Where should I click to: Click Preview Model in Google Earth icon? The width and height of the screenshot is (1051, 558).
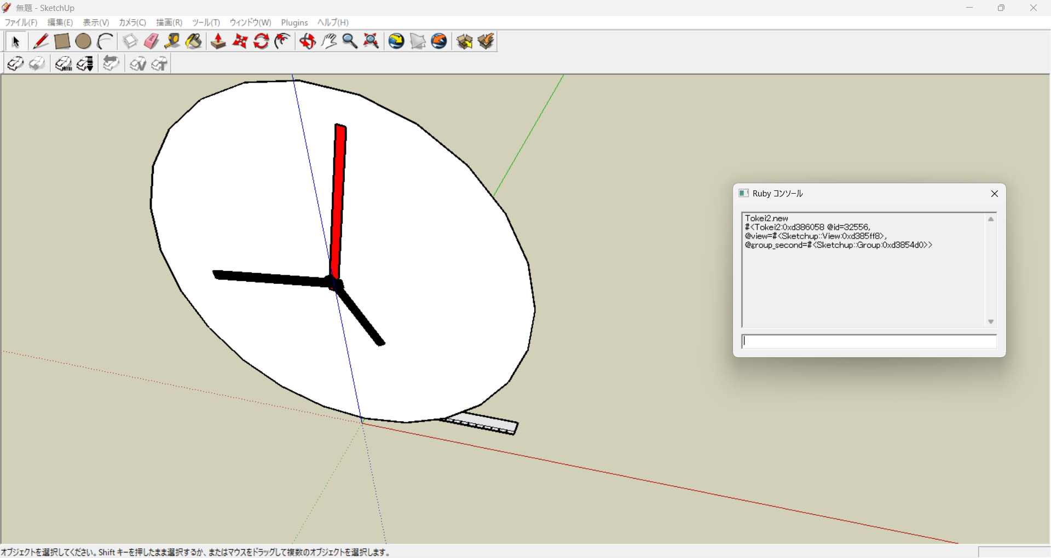click(439, 42)
